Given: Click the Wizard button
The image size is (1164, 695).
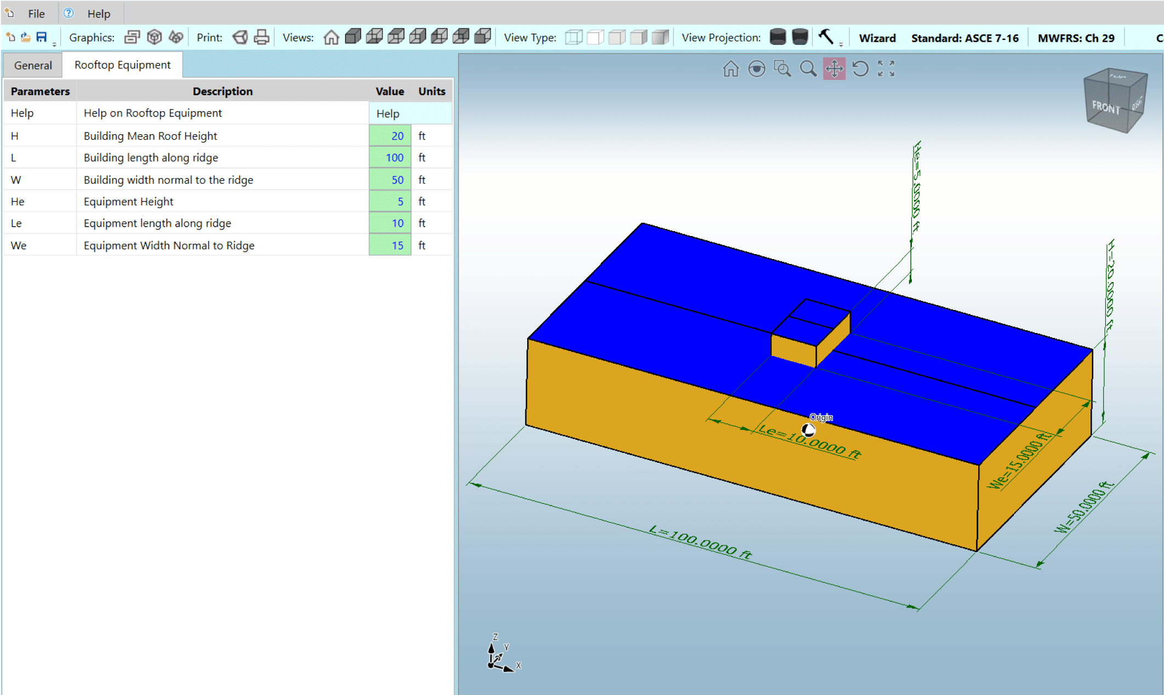Looking at the screenshot, I should [x=877, y=38].
